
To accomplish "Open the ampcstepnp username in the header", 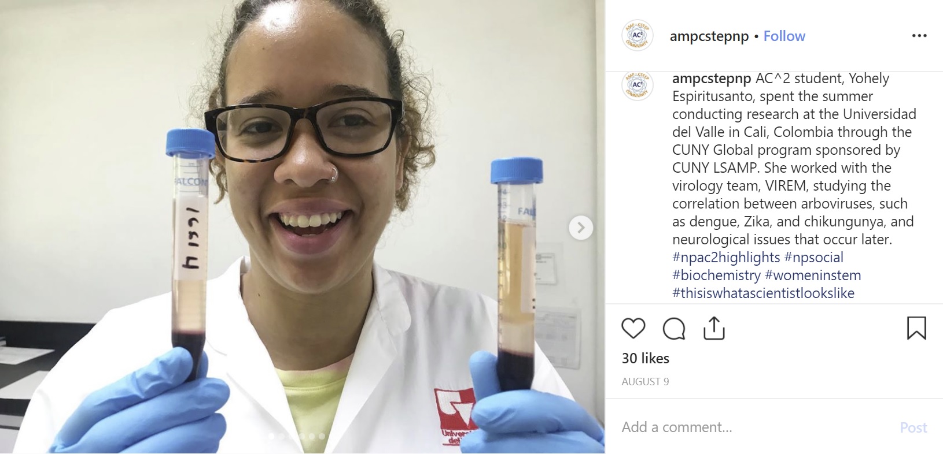I will (x=709, y=36).
